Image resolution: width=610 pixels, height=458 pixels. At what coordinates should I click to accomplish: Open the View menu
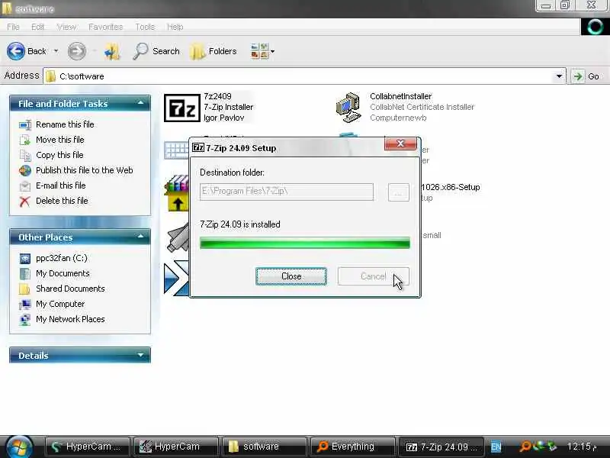click(x=66, y=27)
